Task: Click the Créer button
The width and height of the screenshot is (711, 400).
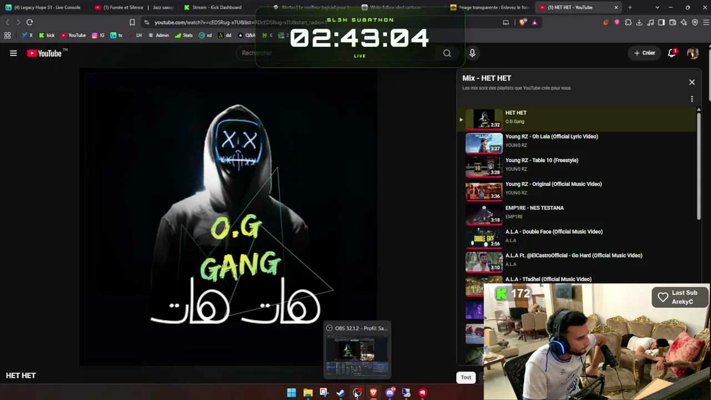Action: click(645, 53)
